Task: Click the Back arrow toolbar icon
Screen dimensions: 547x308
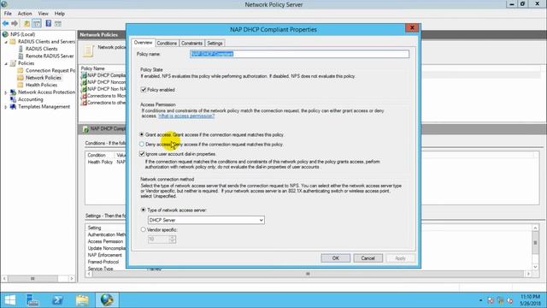Action: [x=6, y=23]
